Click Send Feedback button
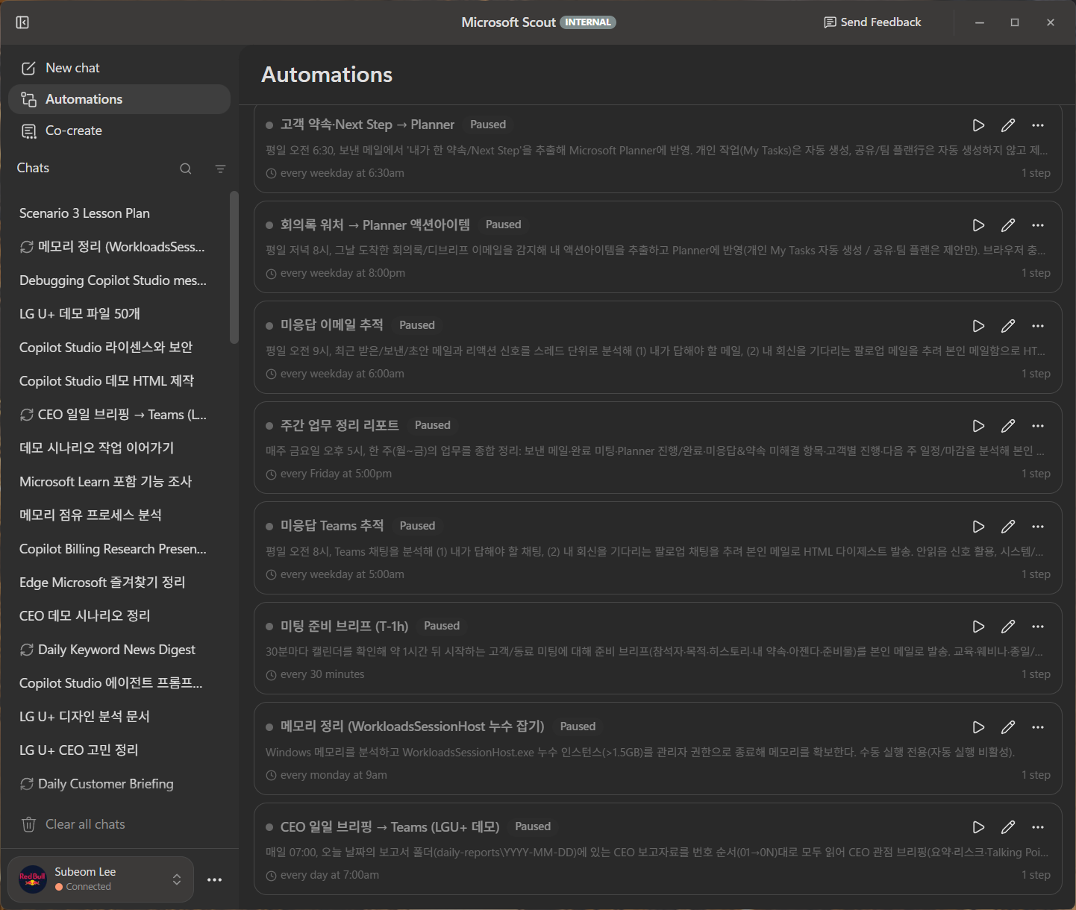This screenshot has height=910, width=1076. [872, 22]
